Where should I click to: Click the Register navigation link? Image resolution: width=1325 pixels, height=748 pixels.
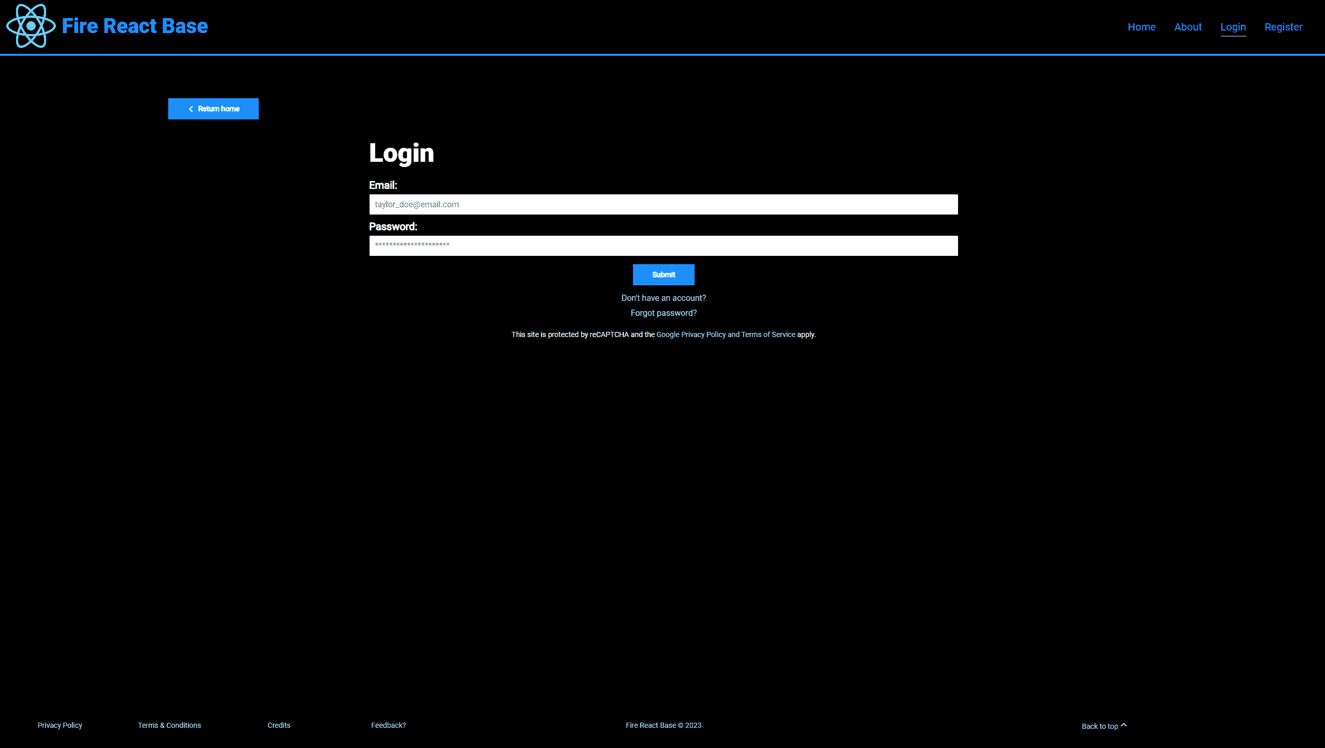point(1284,26)
